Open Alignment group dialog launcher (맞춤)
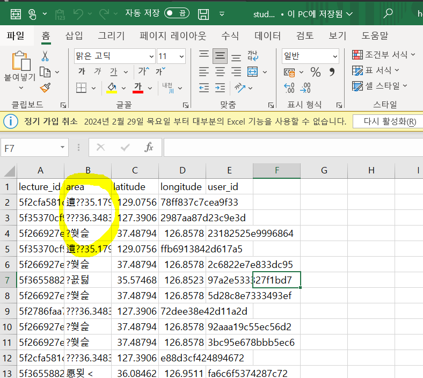Screen dimensions: 423x378 click(271, 105)
